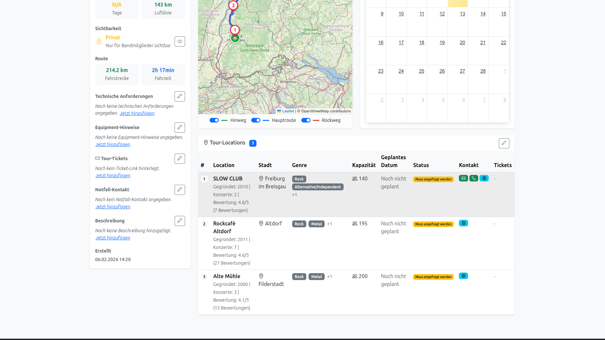Viewport: 605px width, 340px height.
Task: Click Jetzt hinzufügen under Equipment-Hinweise
Action: click(x=113, y=144)
